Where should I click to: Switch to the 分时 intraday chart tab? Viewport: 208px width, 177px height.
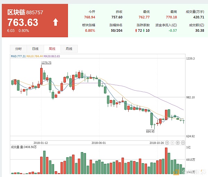coord(18,49)
